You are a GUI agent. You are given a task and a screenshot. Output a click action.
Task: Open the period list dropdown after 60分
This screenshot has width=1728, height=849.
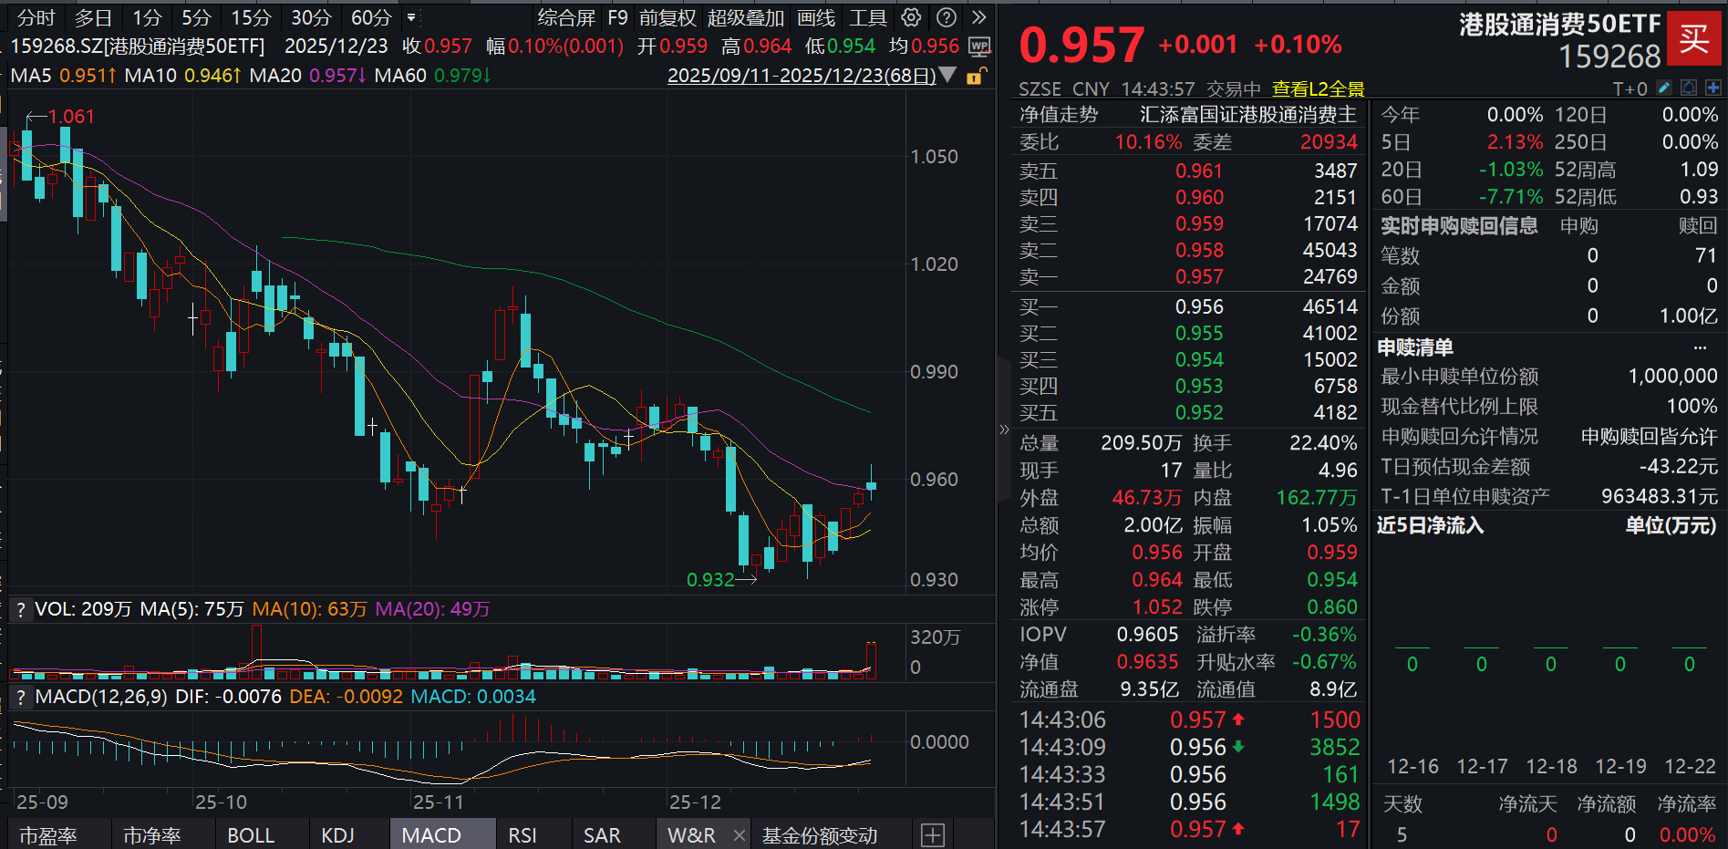411,17
